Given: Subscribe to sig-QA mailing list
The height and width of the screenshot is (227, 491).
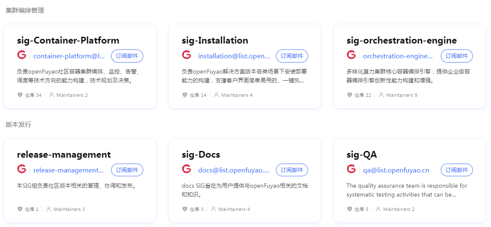Looking at the screenshot, I should pos(457,170).
